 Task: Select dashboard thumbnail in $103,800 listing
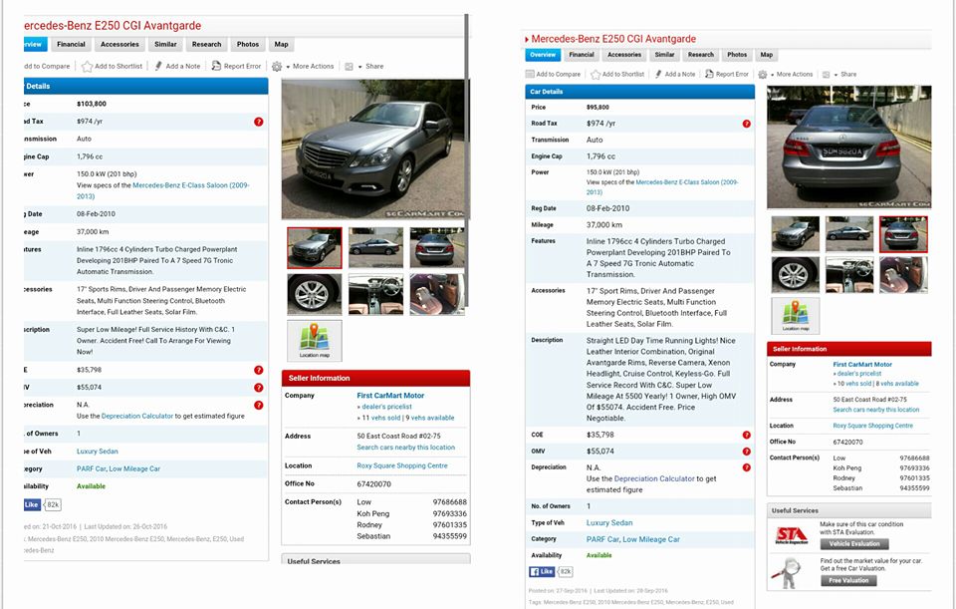(375, 295)
